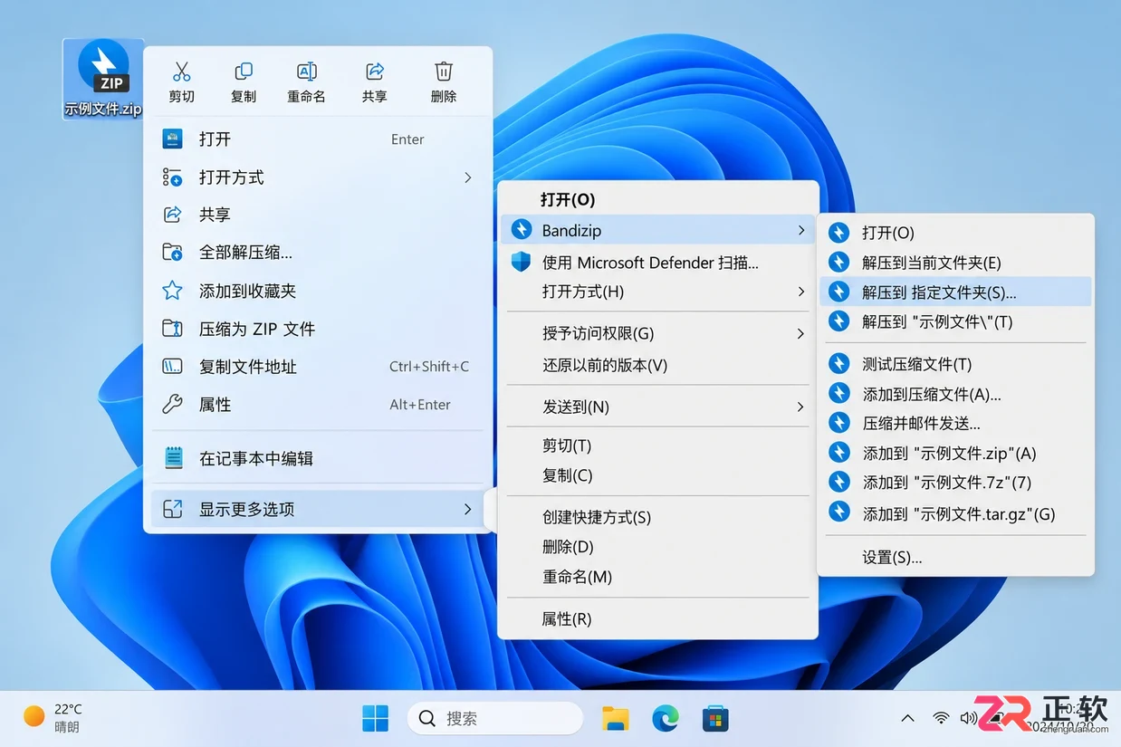Click the 压缩为 ZIP 文件 folder icon
Screen dimensions: 1121x747
pyautogui.click(x=172, y=329)
